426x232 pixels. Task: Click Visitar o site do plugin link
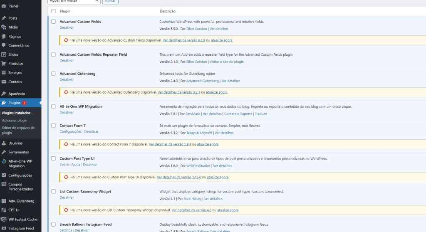pyautogui.click(x=227, y=62)
